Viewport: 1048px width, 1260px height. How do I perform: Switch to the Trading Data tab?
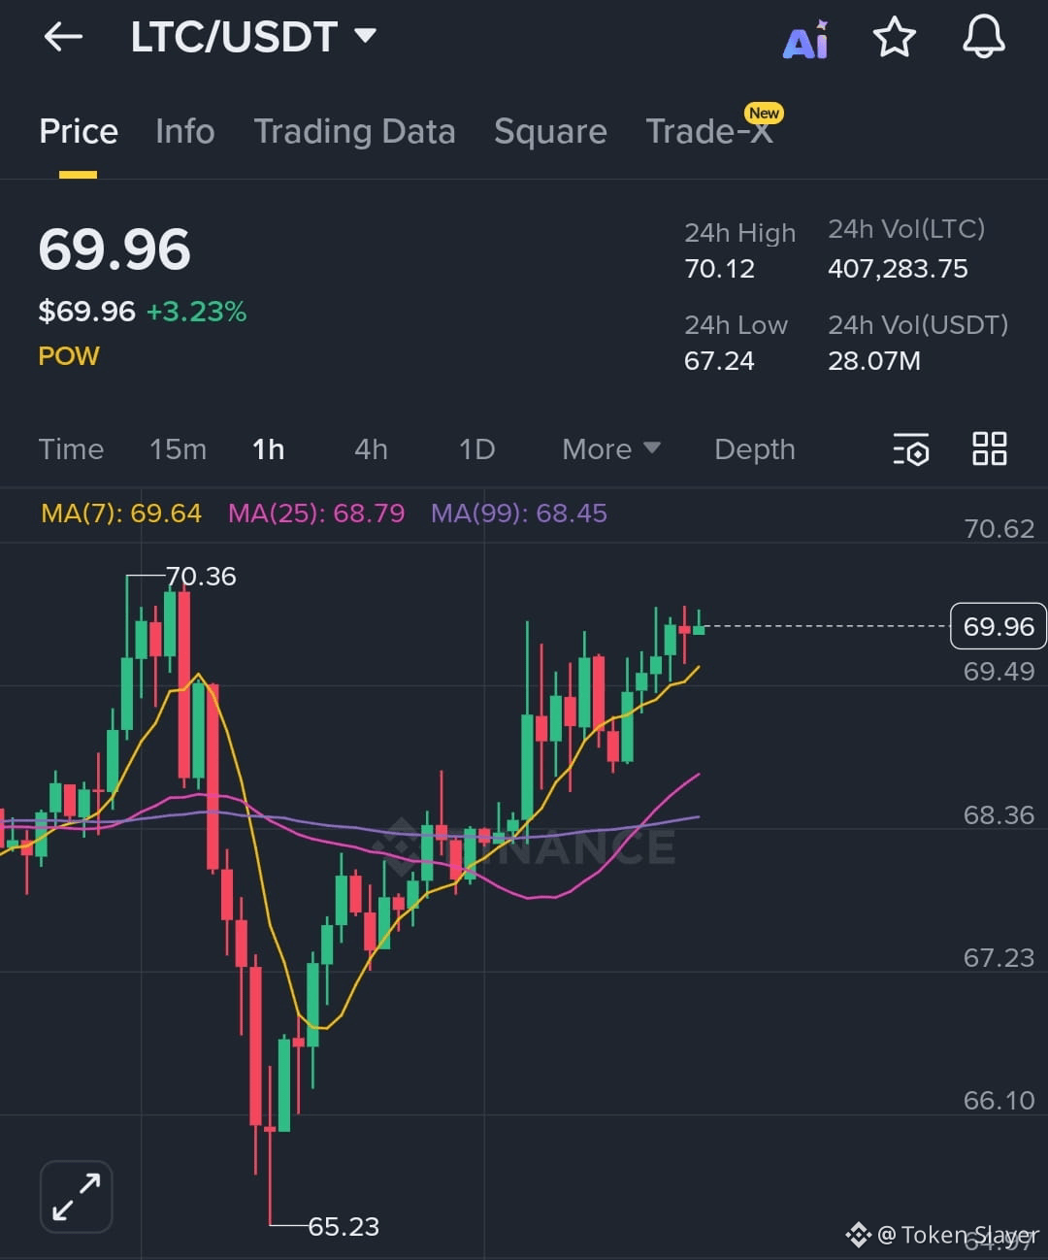pos(355,132)
